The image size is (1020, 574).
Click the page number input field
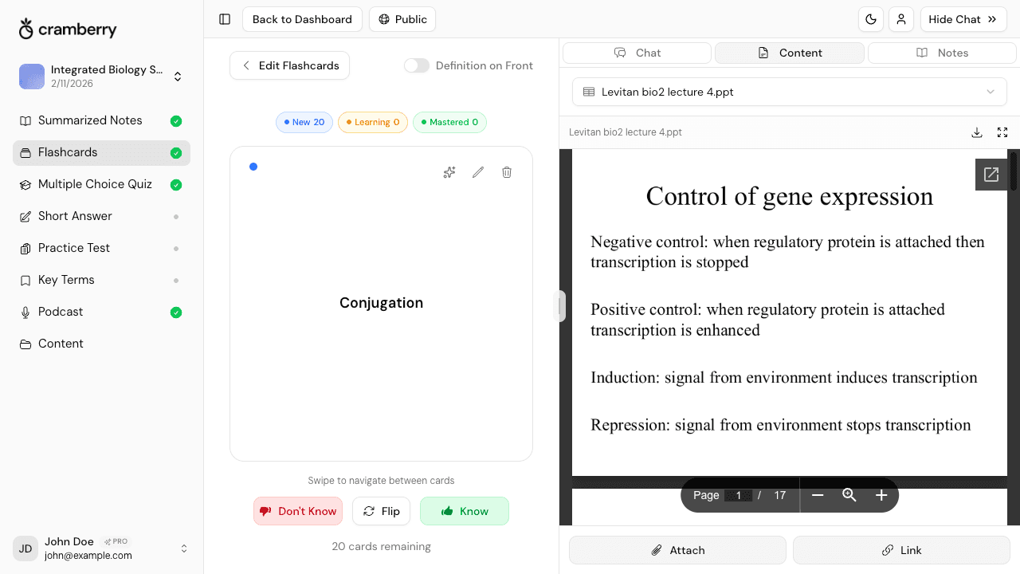tap(739, 495)
